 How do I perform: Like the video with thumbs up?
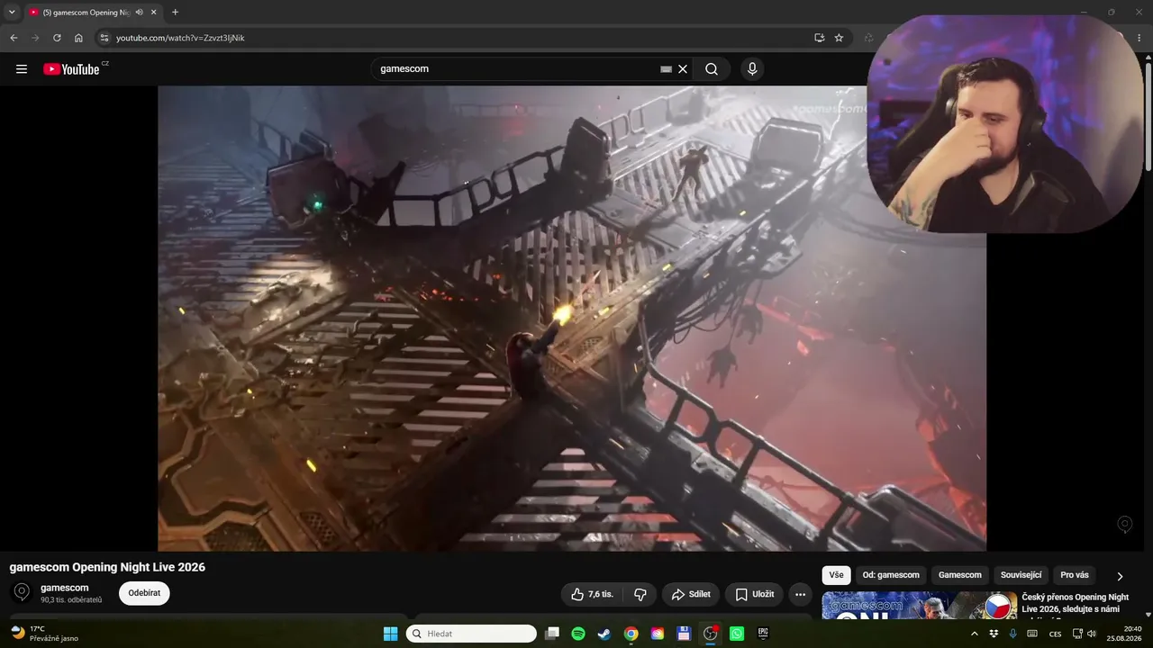(x=592, y=594)
